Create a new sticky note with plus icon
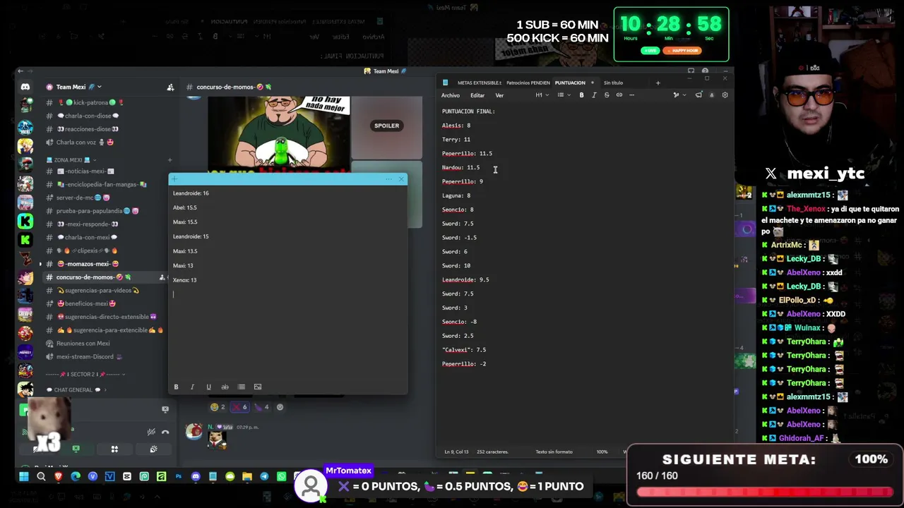The image size is (904, 508). pos(175,179)
